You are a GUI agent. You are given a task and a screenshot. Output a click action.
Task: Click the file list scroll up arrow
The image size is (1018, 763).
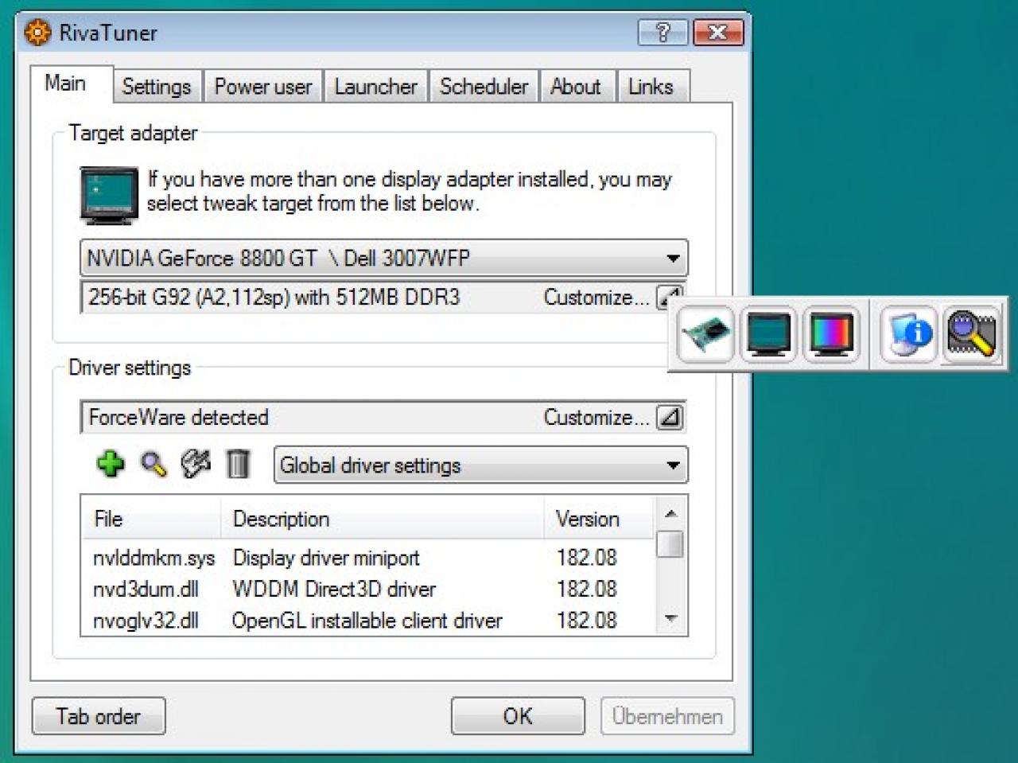pyautogui.click(x=670, y=513)
